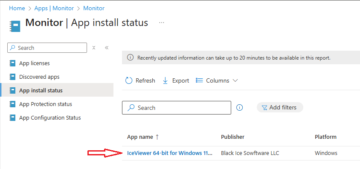
Task: Click the App Configuration Status notebook icon
Action: pos(12,118)
